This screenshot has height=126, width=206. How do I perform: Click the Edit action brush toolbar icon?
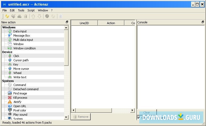click(13, 16)
